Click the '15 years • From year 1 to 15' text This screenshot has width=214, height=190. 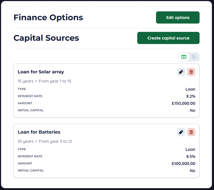coord(44,81)
